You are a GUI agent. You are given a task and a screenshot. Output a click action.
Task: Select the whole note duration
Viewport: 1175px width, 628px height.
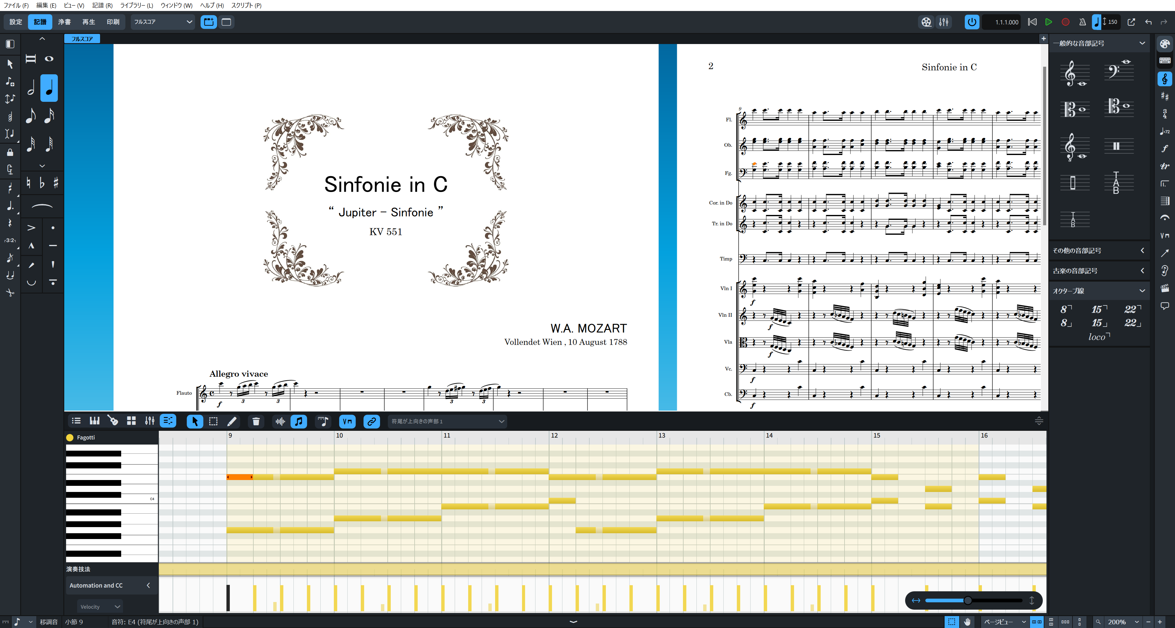click(49, 59)
